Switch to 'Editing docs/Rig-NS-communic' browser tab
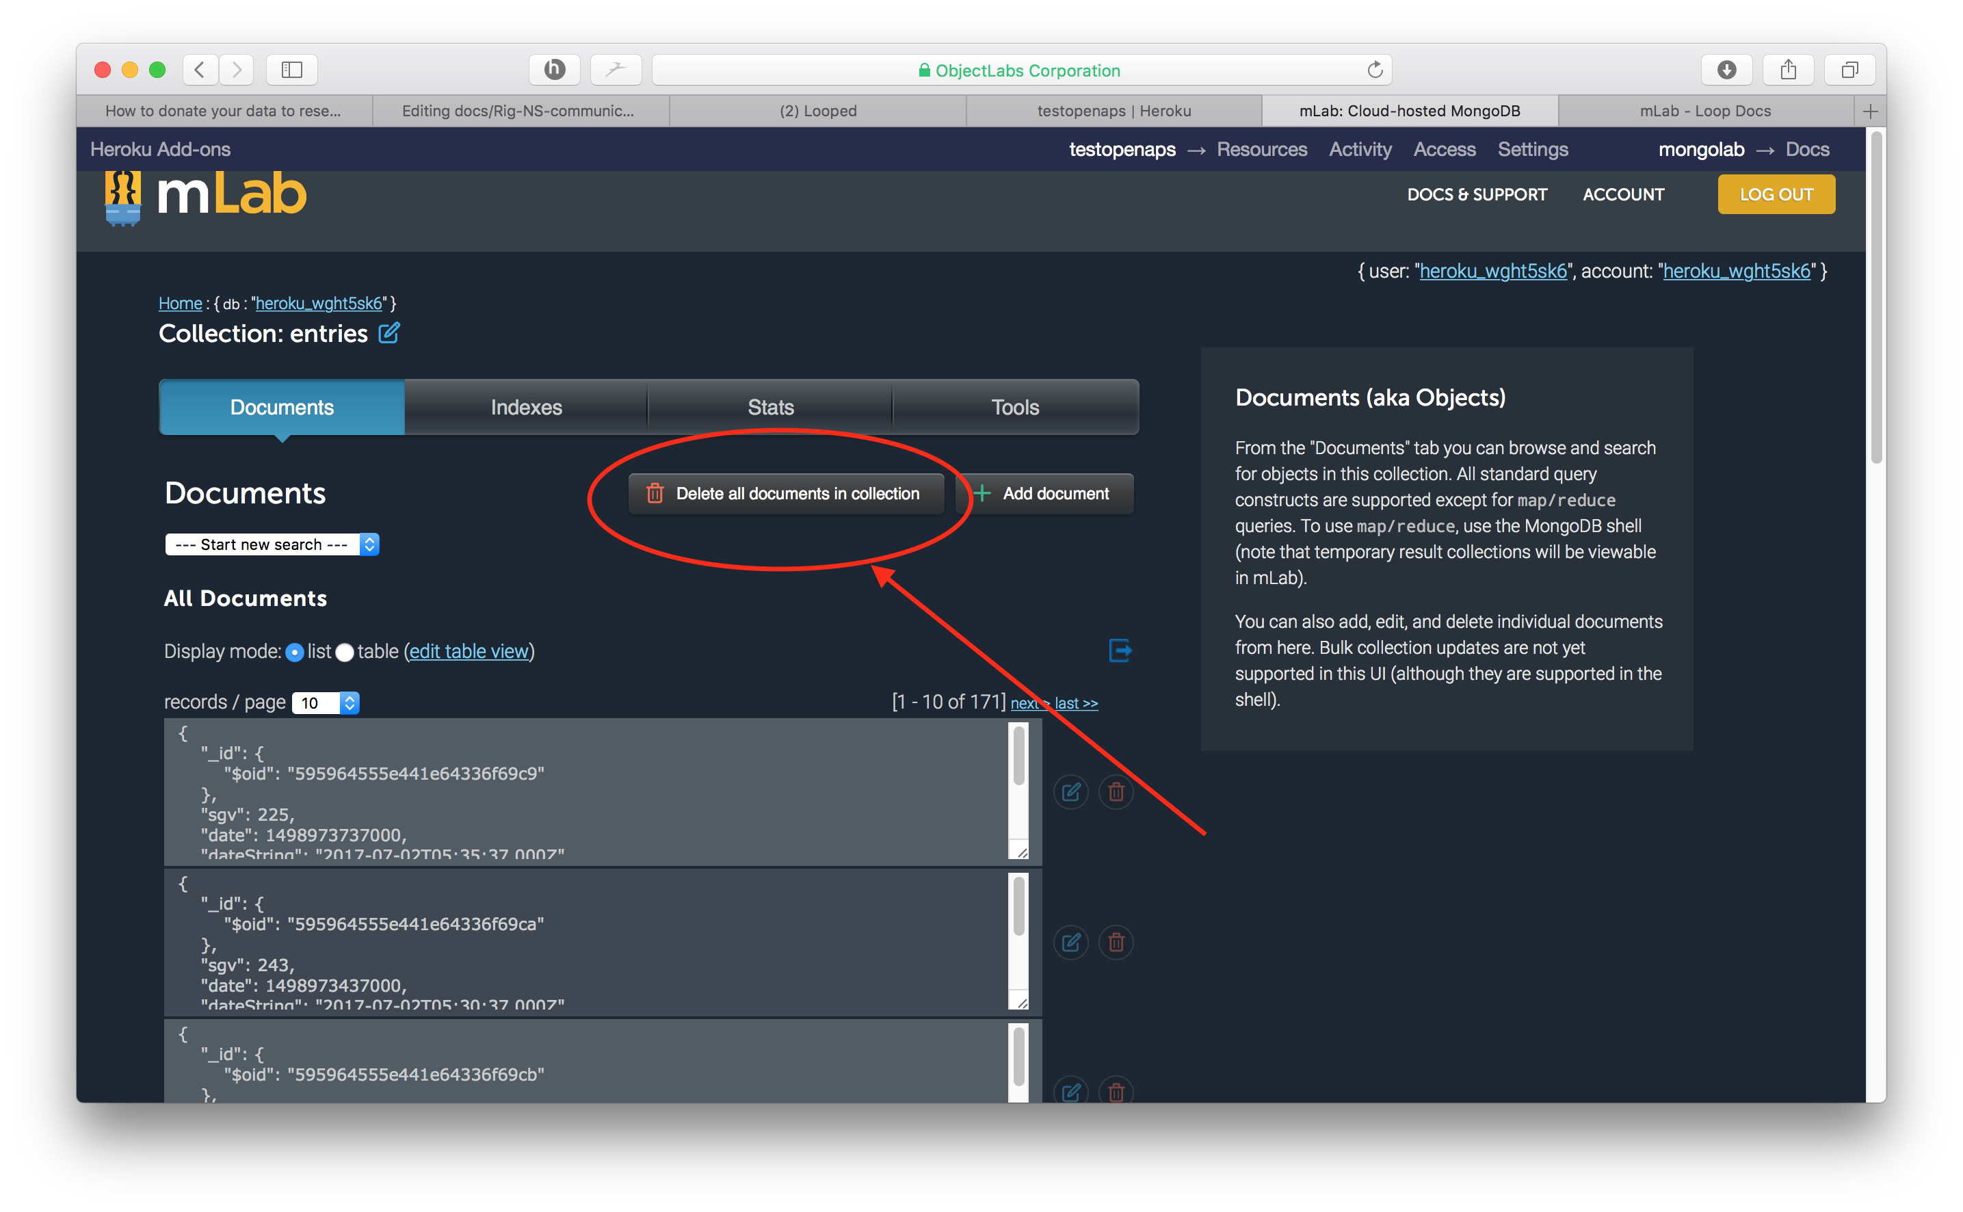This screenshot has width=1963, height=1212. pos(521,111)
